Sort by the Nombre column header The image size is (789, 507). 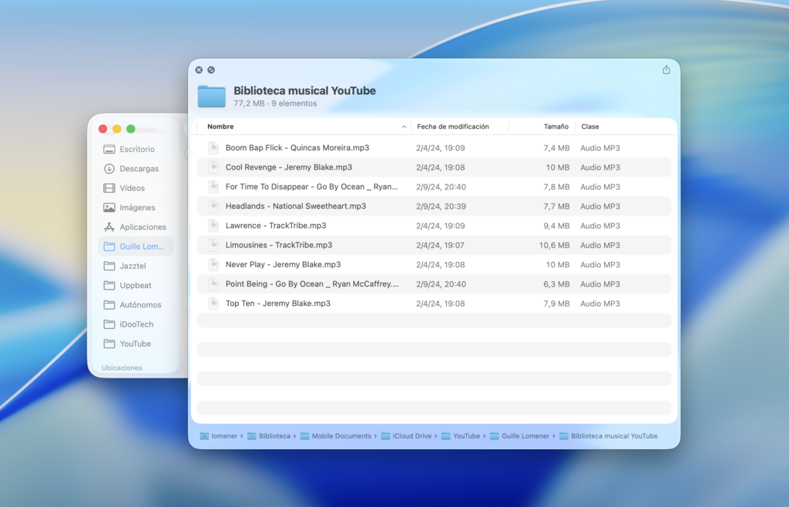[220, 126]
